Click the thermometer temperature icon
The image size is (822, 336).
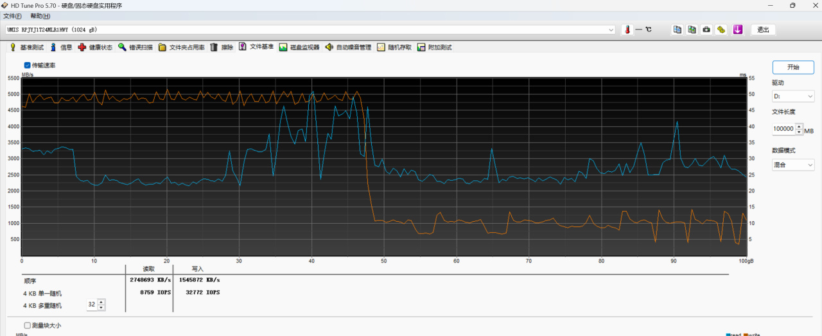627,29
